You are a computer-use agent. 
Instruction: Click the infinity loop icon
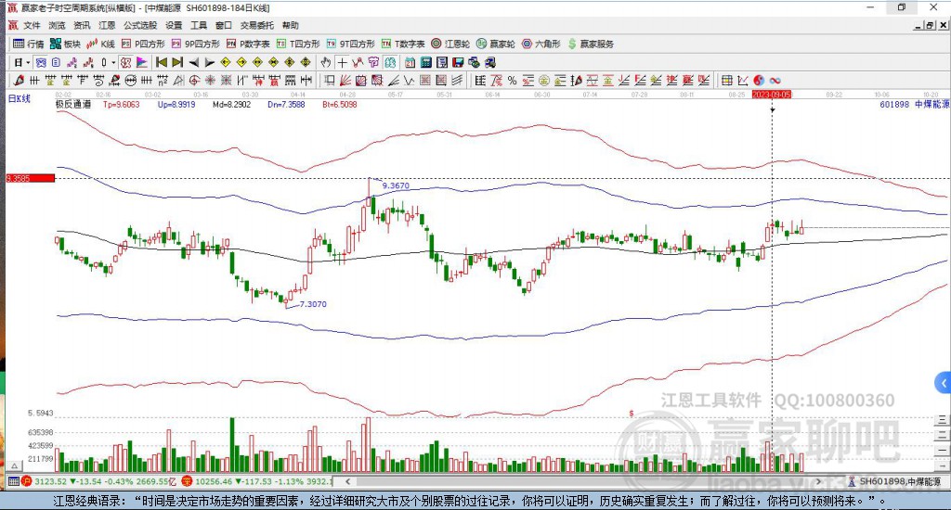[775, 80]
